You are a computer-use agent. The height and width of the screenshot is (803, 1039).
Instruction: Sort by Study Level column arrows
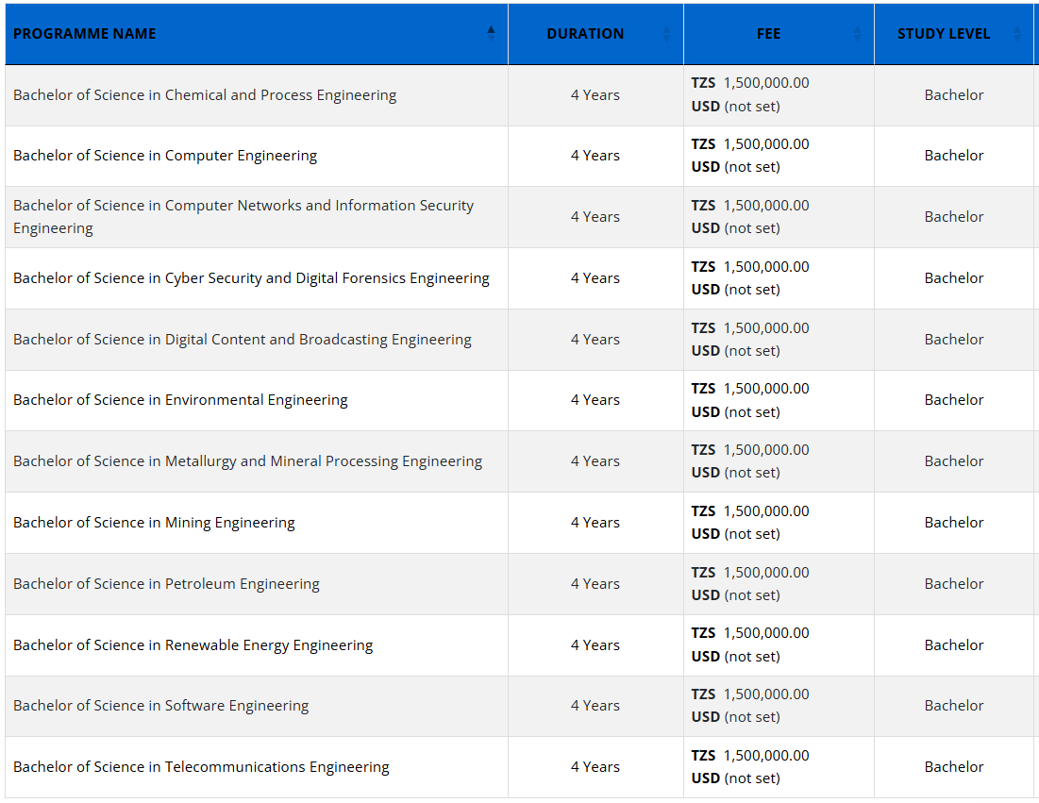(1018, 33)
